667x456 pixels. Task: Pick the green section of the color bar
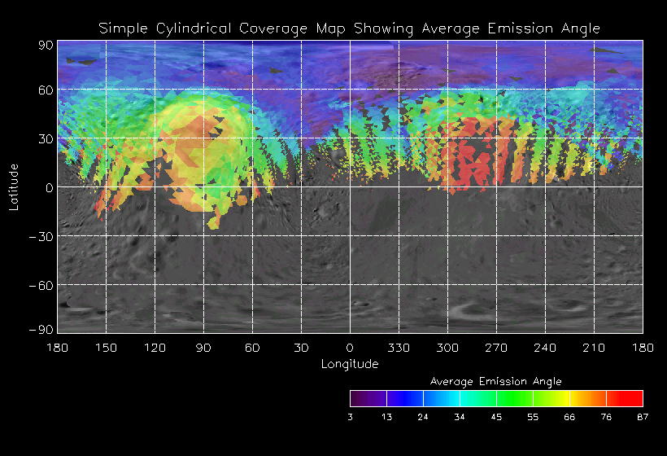click(508, 398)
